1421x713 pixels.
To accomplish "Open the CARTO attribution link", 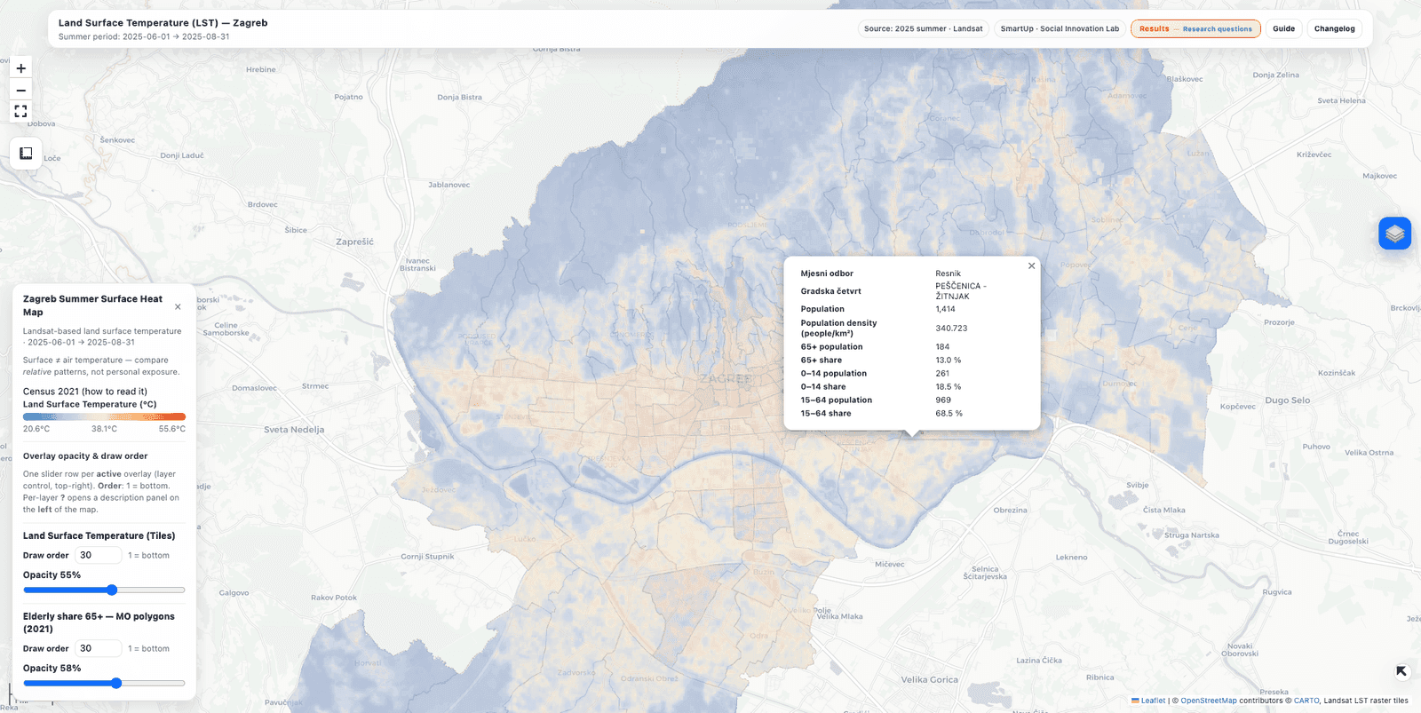I will 1306,701.
